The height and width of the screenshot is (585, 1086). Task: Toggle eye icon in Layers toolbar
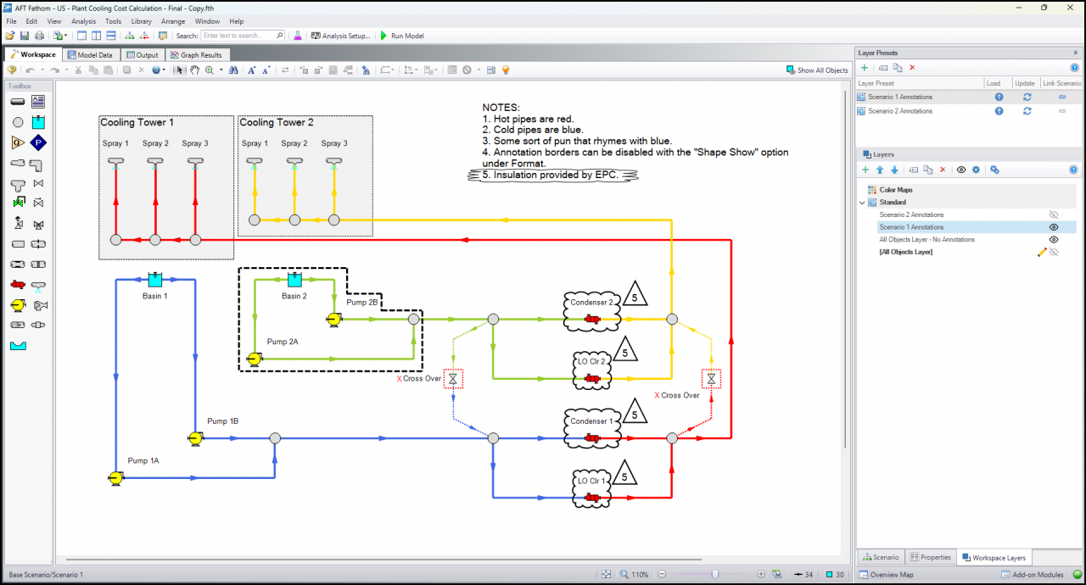[961, 170]
